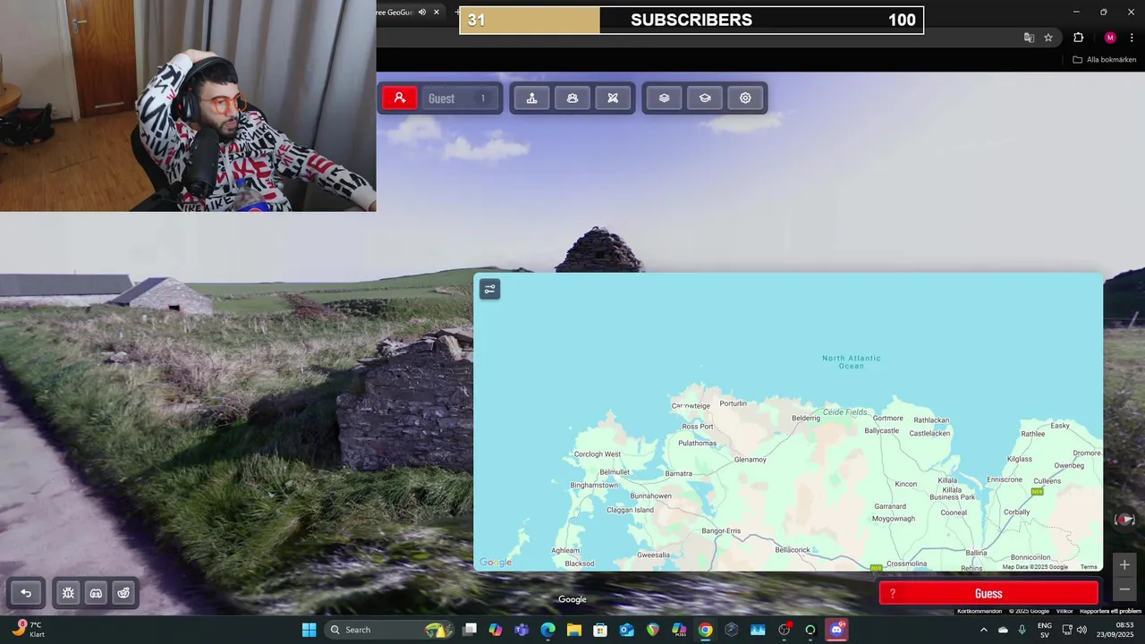1145x644 pixels.
Task: Click Belmullet label on the map
Action: (x=615, y=472)
